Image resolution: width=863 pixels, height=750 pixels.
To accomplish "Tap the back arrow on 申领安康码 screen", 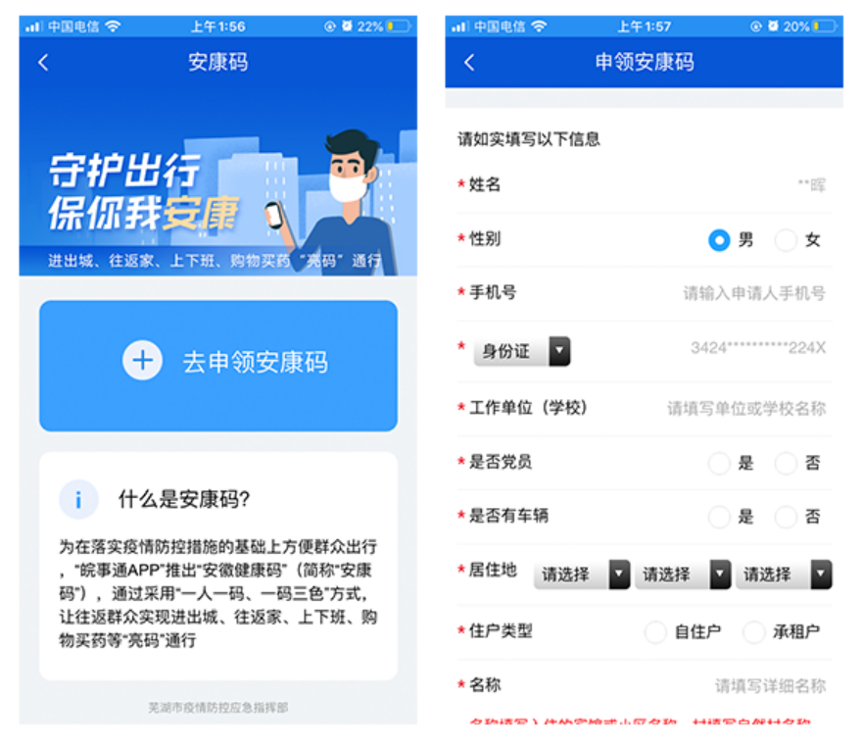I will [469, 62].
